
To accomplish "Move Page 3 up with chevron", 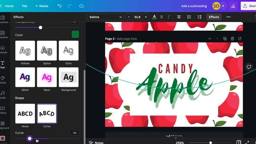I will pos(210,39).
